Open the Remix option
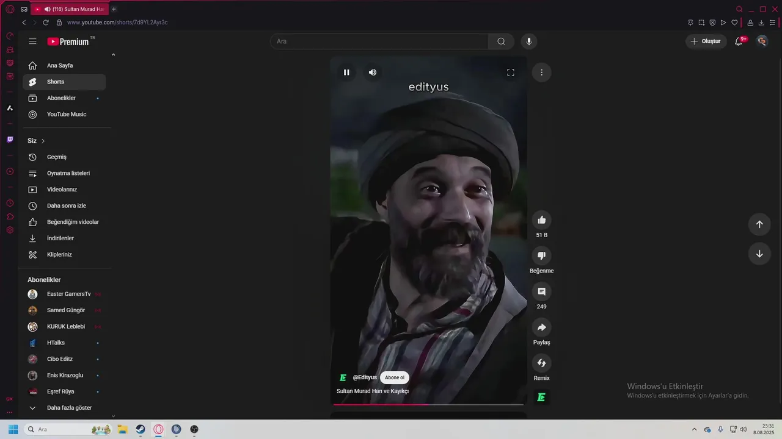Screen dimensions: 782x439 [541, 363]
